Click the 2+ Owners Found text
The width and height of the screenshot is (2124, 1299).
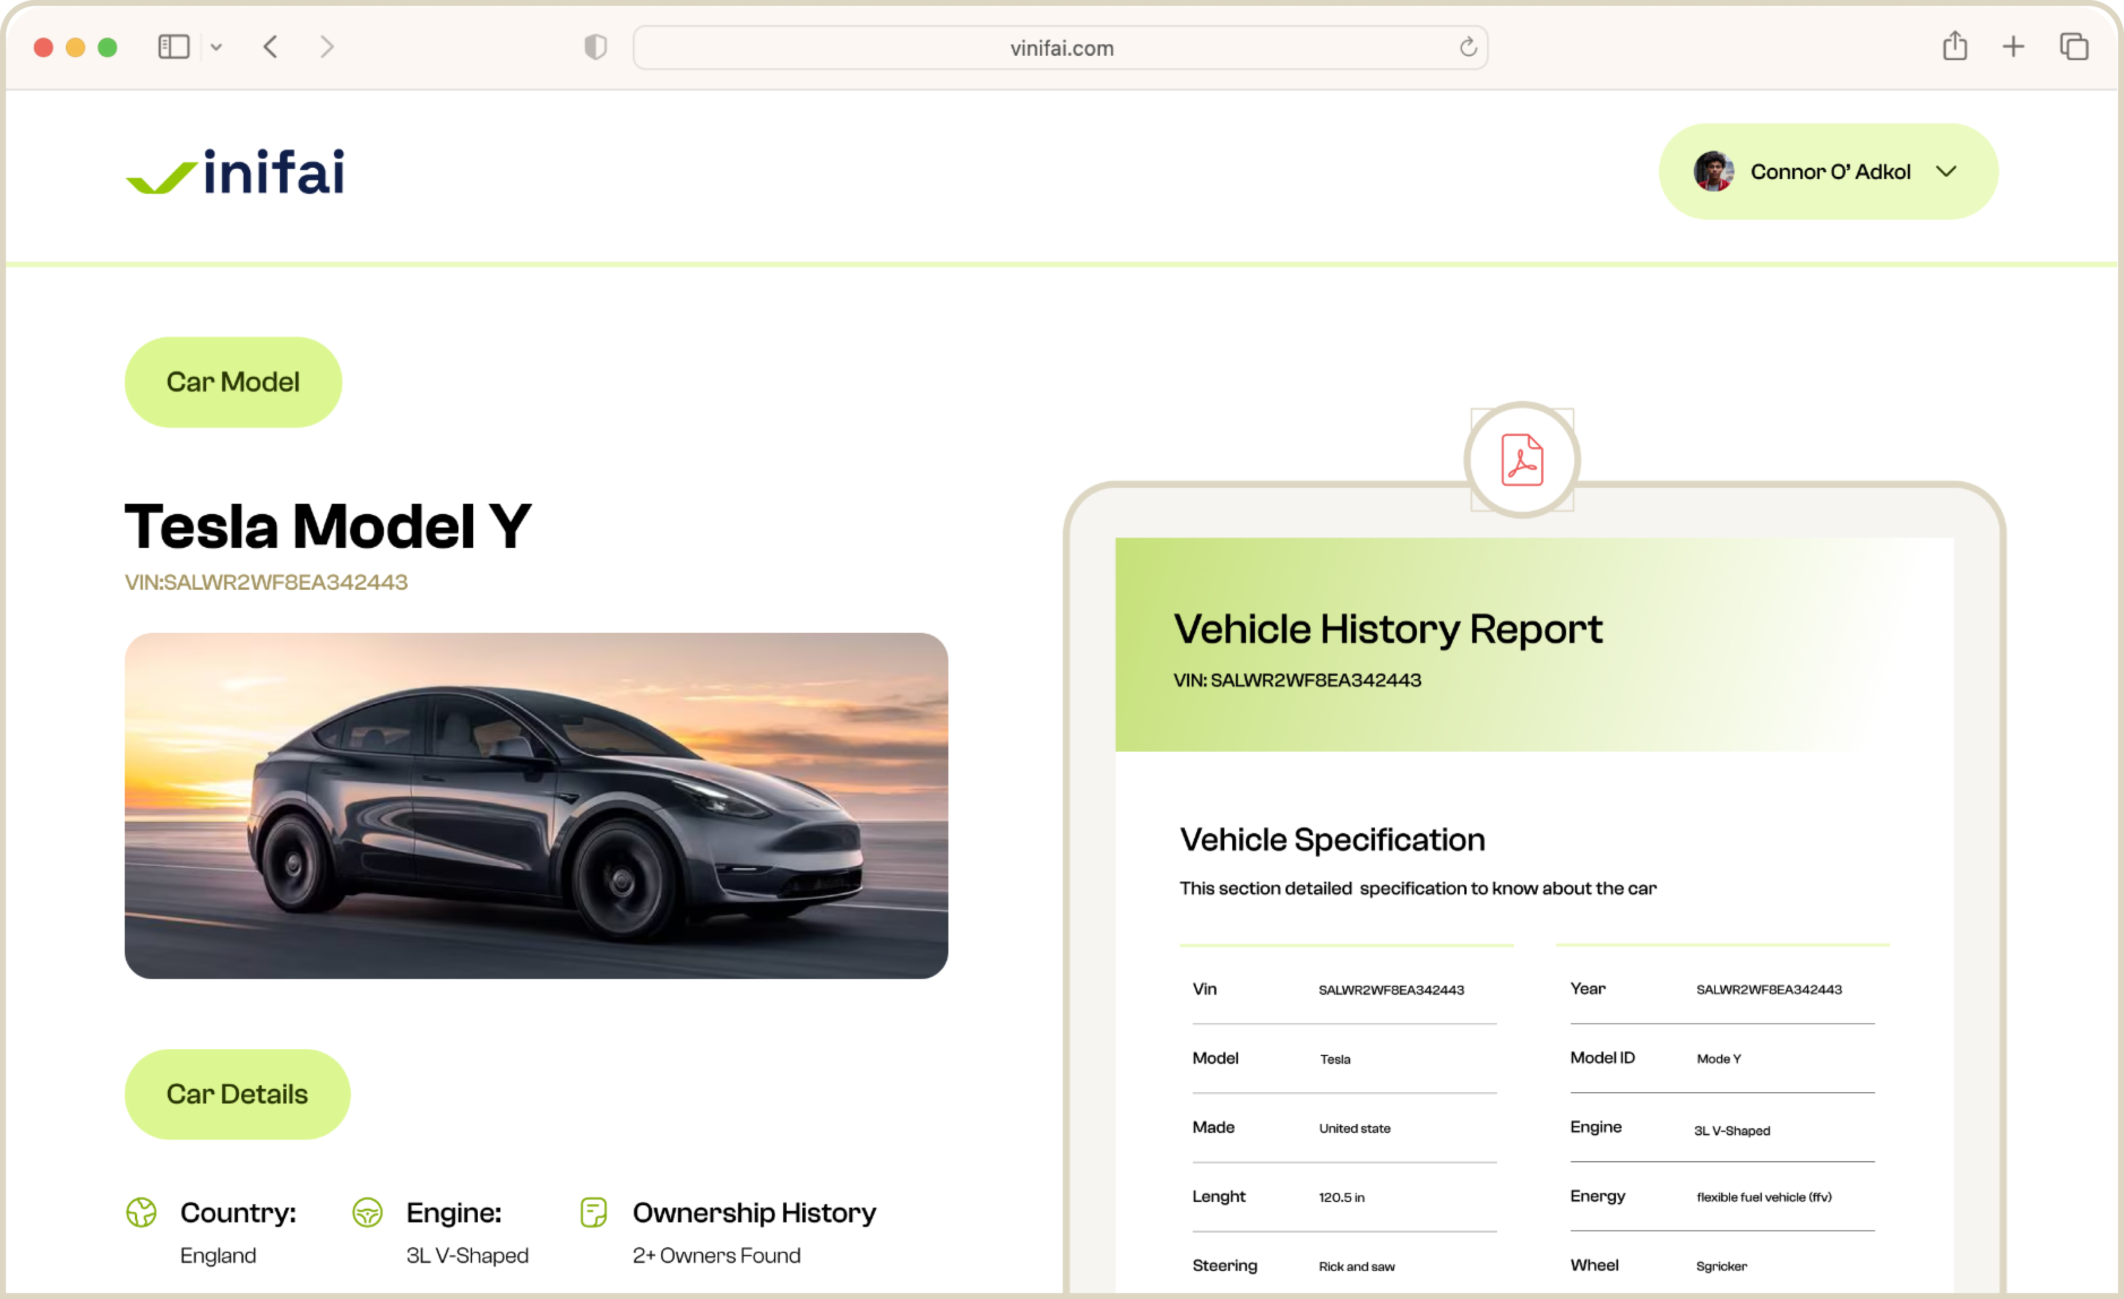[717, 1256]
